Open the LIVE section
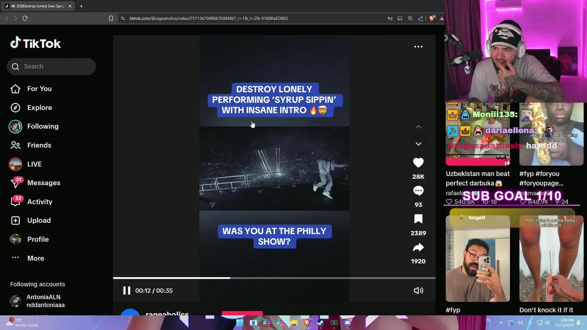587x330 pixels. pyautogui.click(x=26, y=164)
